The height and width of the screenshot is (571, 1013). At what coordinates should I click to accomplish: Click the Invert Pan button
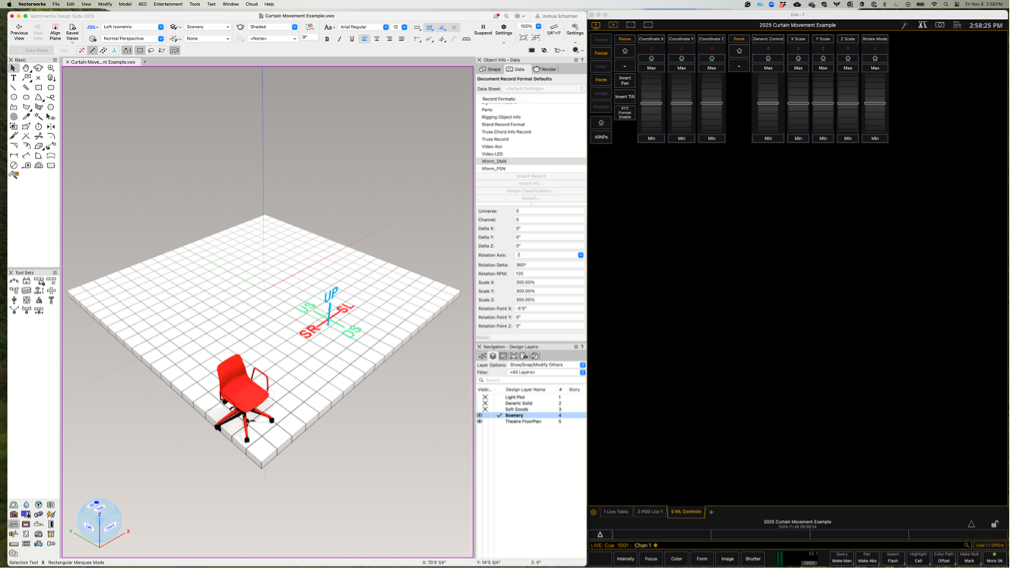pyautogui.click(x=624, y=80)
